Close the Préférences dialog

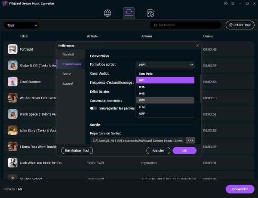198,46
